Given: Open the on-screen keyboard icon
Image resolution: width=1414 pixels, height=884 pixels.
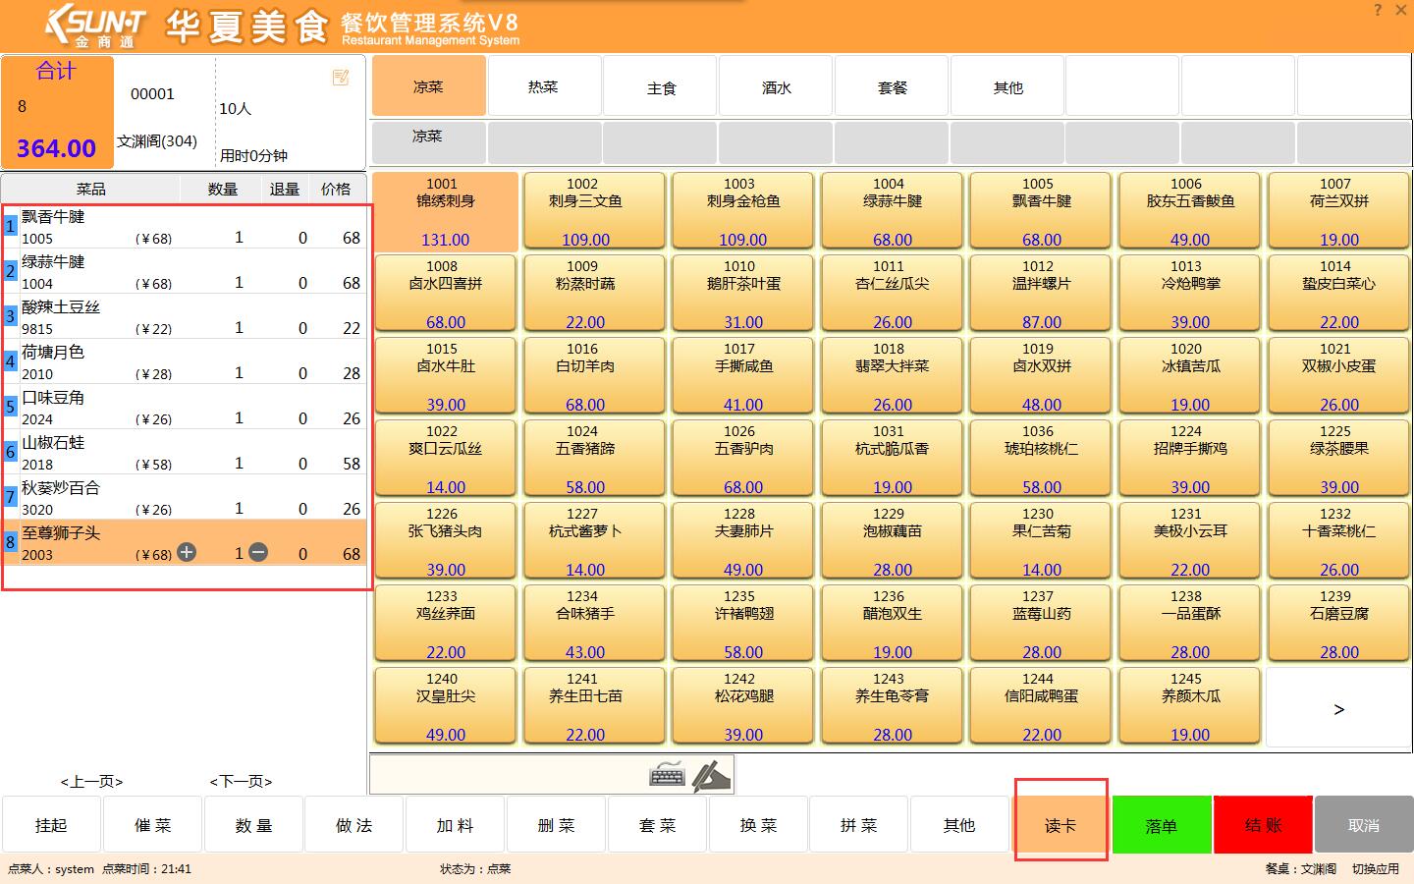Looking at the screenshot, I should [668, 775].
